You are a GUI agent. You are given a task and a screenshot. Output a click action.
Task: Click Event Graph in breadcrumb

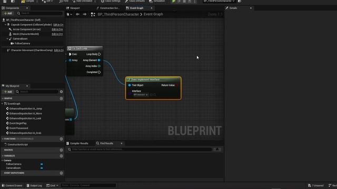pyautogui.click(x=153, y=14)
